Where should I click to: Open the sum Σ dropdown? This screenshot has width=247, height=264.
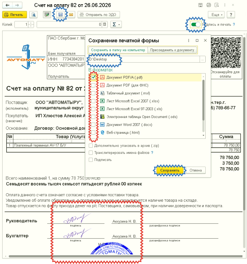point(116,24)
